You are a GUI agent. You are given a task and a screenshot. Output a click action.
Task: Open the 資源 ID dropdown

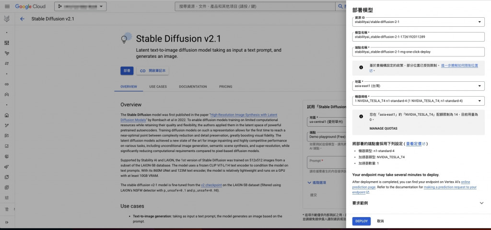[418, 22]
